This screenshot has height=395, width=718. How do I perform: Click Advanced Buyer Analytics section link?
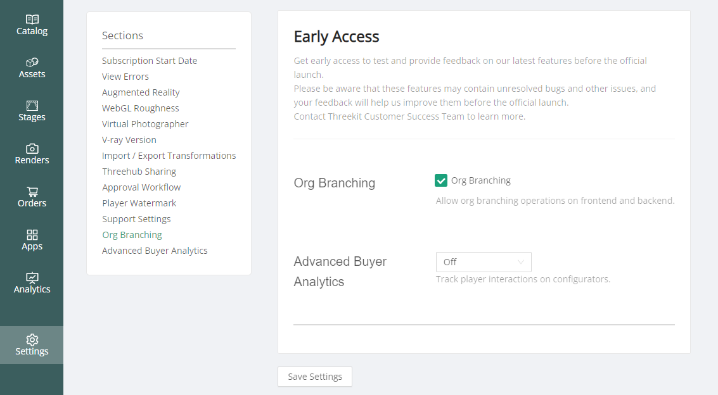(155, 251)
